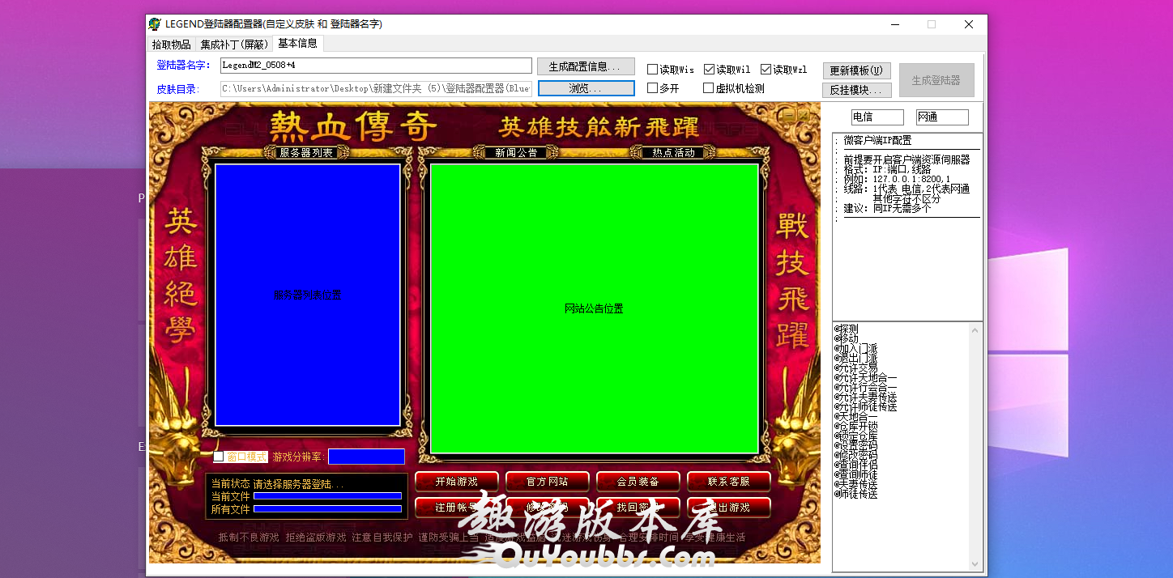Click the skin's small minimize icon
The width and height of the screenshot is (1173, 578).
point(789,116)
